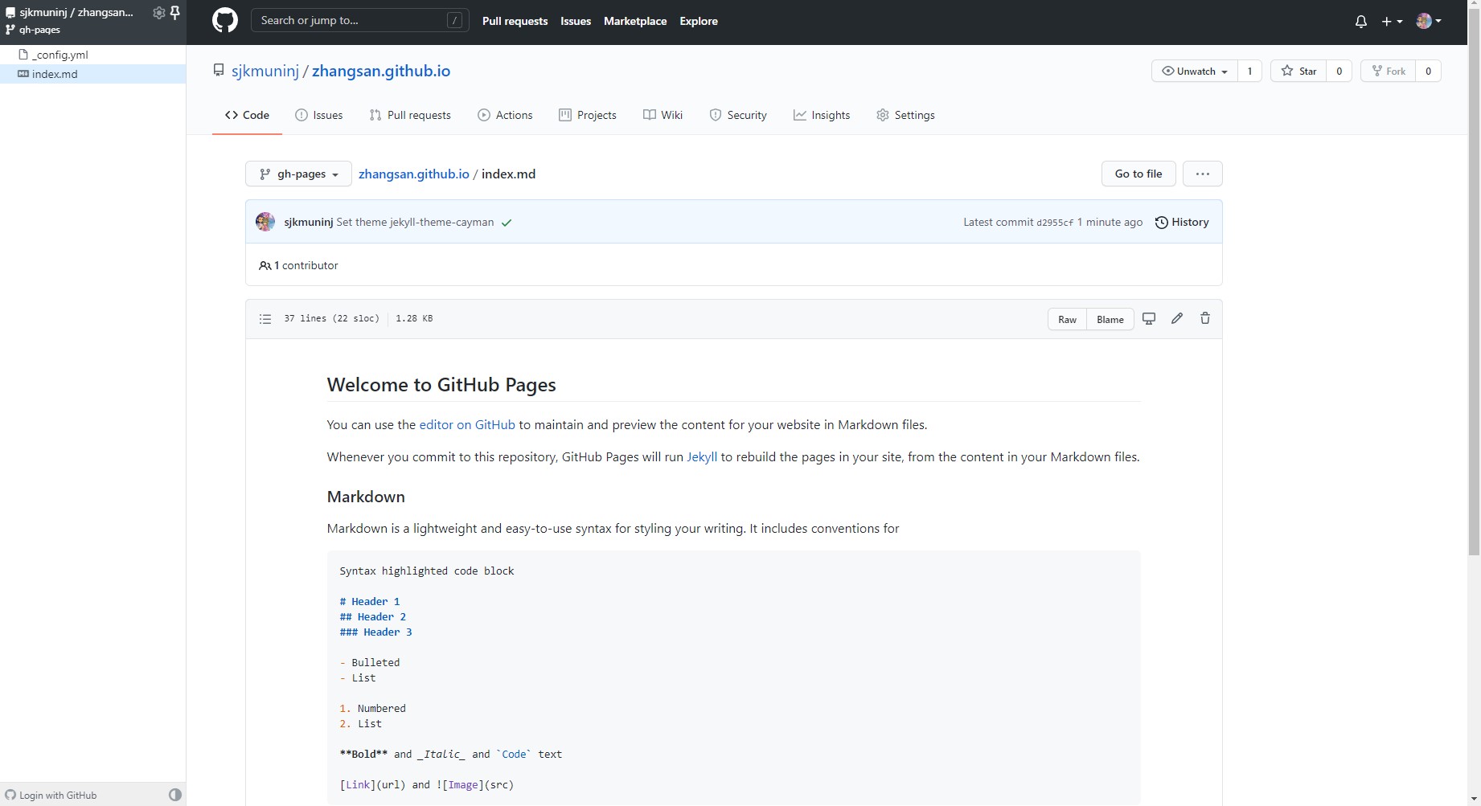Viewport: 1481px width, 806px height.
Task: View the Raw file
Action: (x=1067, y=319)
